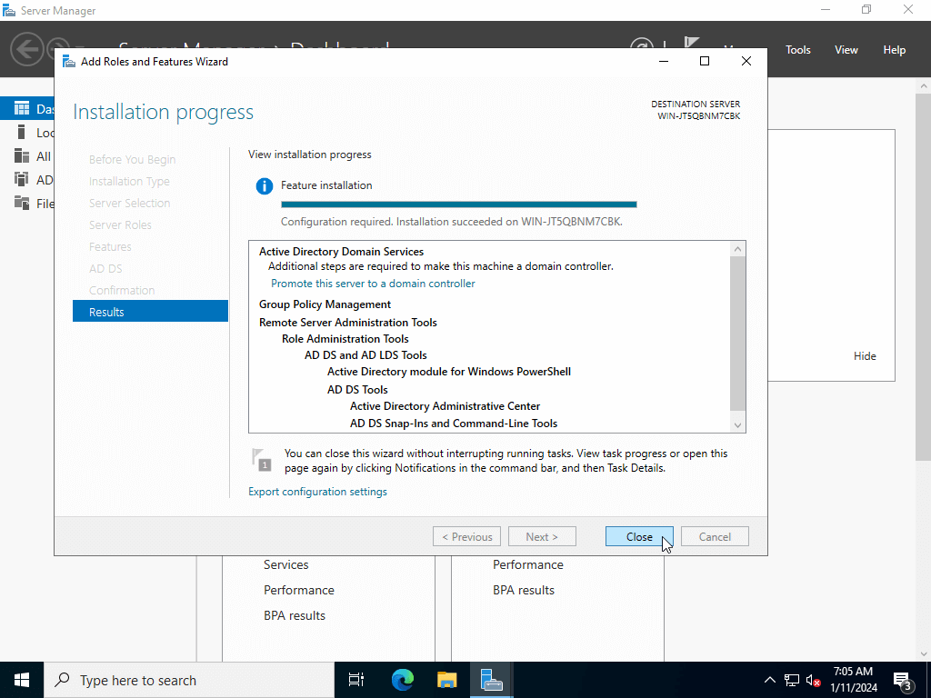
Task: Select the AD DS wizard step
Action: [105, 268]
